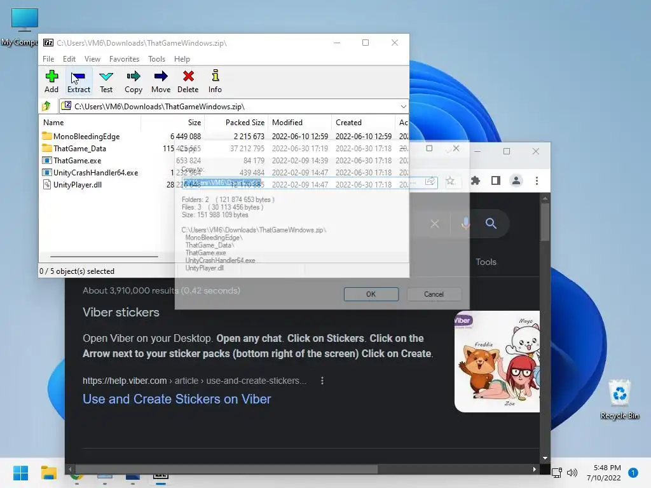651x488 pixels.
Task: Open the notification badge in the tray
Action: [633, 473]
